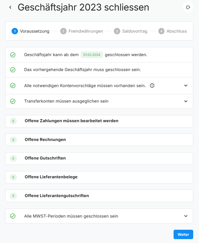Click green checkmark for vorhergehende Geschäftsjahr
Image resolution: width=199 pixels, height=243 pixels.
click(x=13, y=70)
